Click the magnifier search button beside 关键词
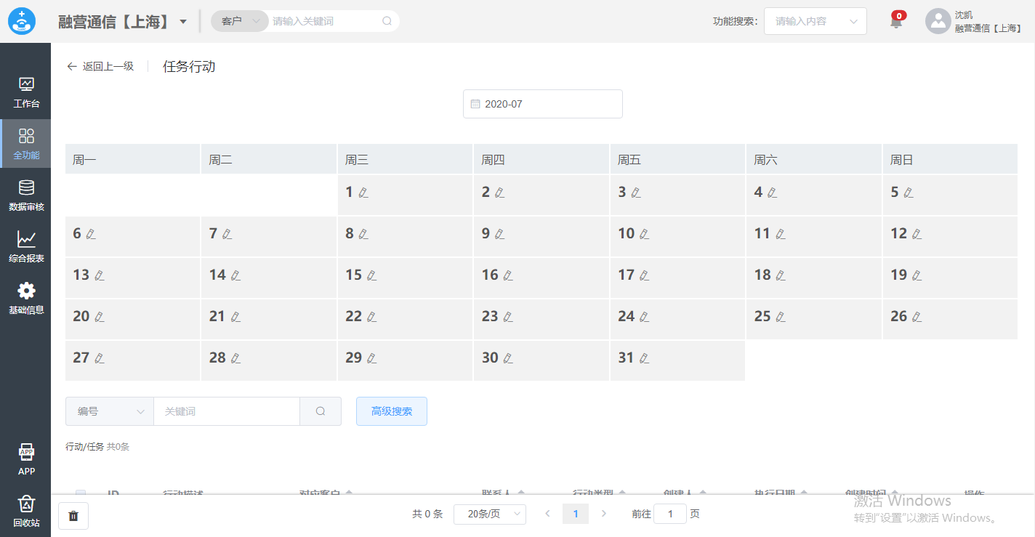The height and width of the screenshot is (537, 1035). coord(321,411)
